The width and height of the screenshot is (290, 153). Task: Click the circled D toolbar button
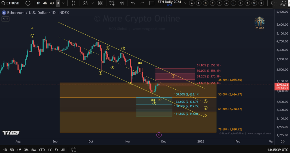[x=206, y=3]
